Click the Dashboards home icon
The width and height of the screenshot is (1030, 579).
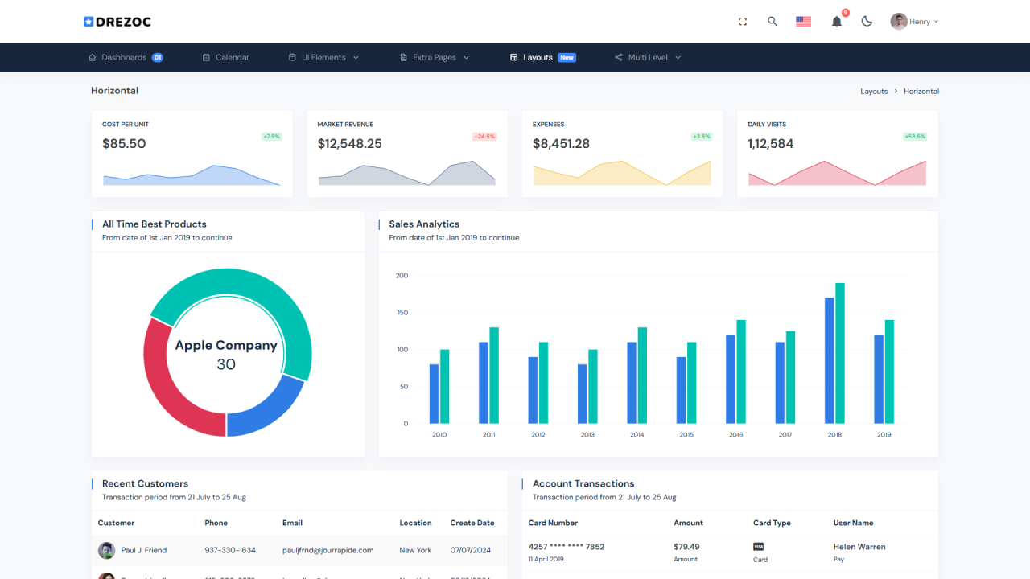pyautogui.click(x=93, y=58)
